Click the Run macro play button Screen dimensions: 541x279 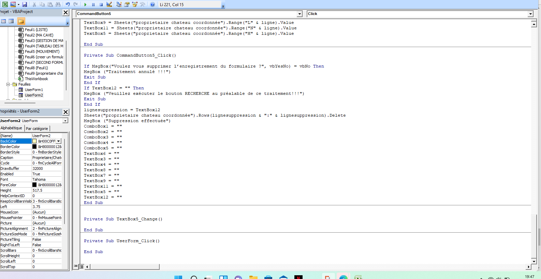point(85,4)
